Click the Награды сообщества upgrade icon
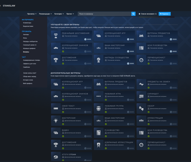 pyautogui.click(x=98, y=60)
